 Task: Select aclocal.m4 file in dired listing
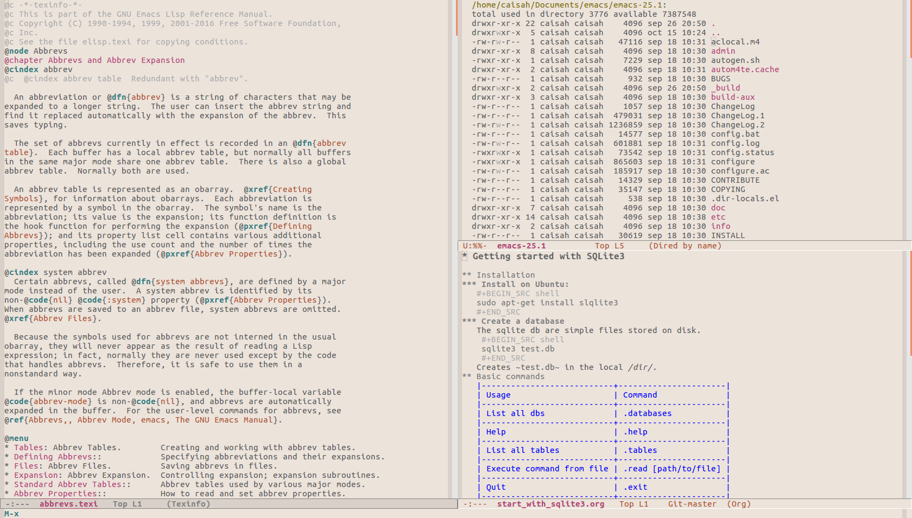tap(736, 42)
